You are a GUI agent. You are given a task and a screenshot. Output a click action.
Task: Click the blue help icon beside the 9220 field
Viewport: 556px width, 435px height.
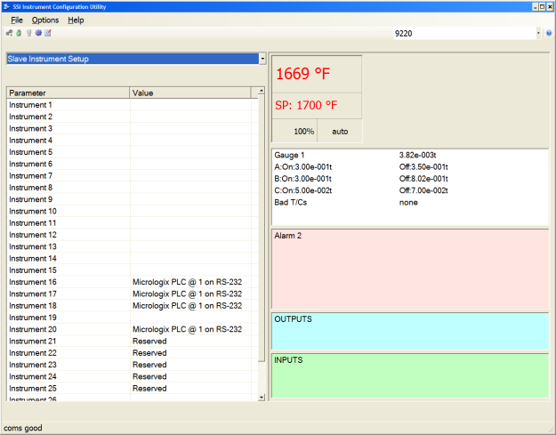coord(549,33)
